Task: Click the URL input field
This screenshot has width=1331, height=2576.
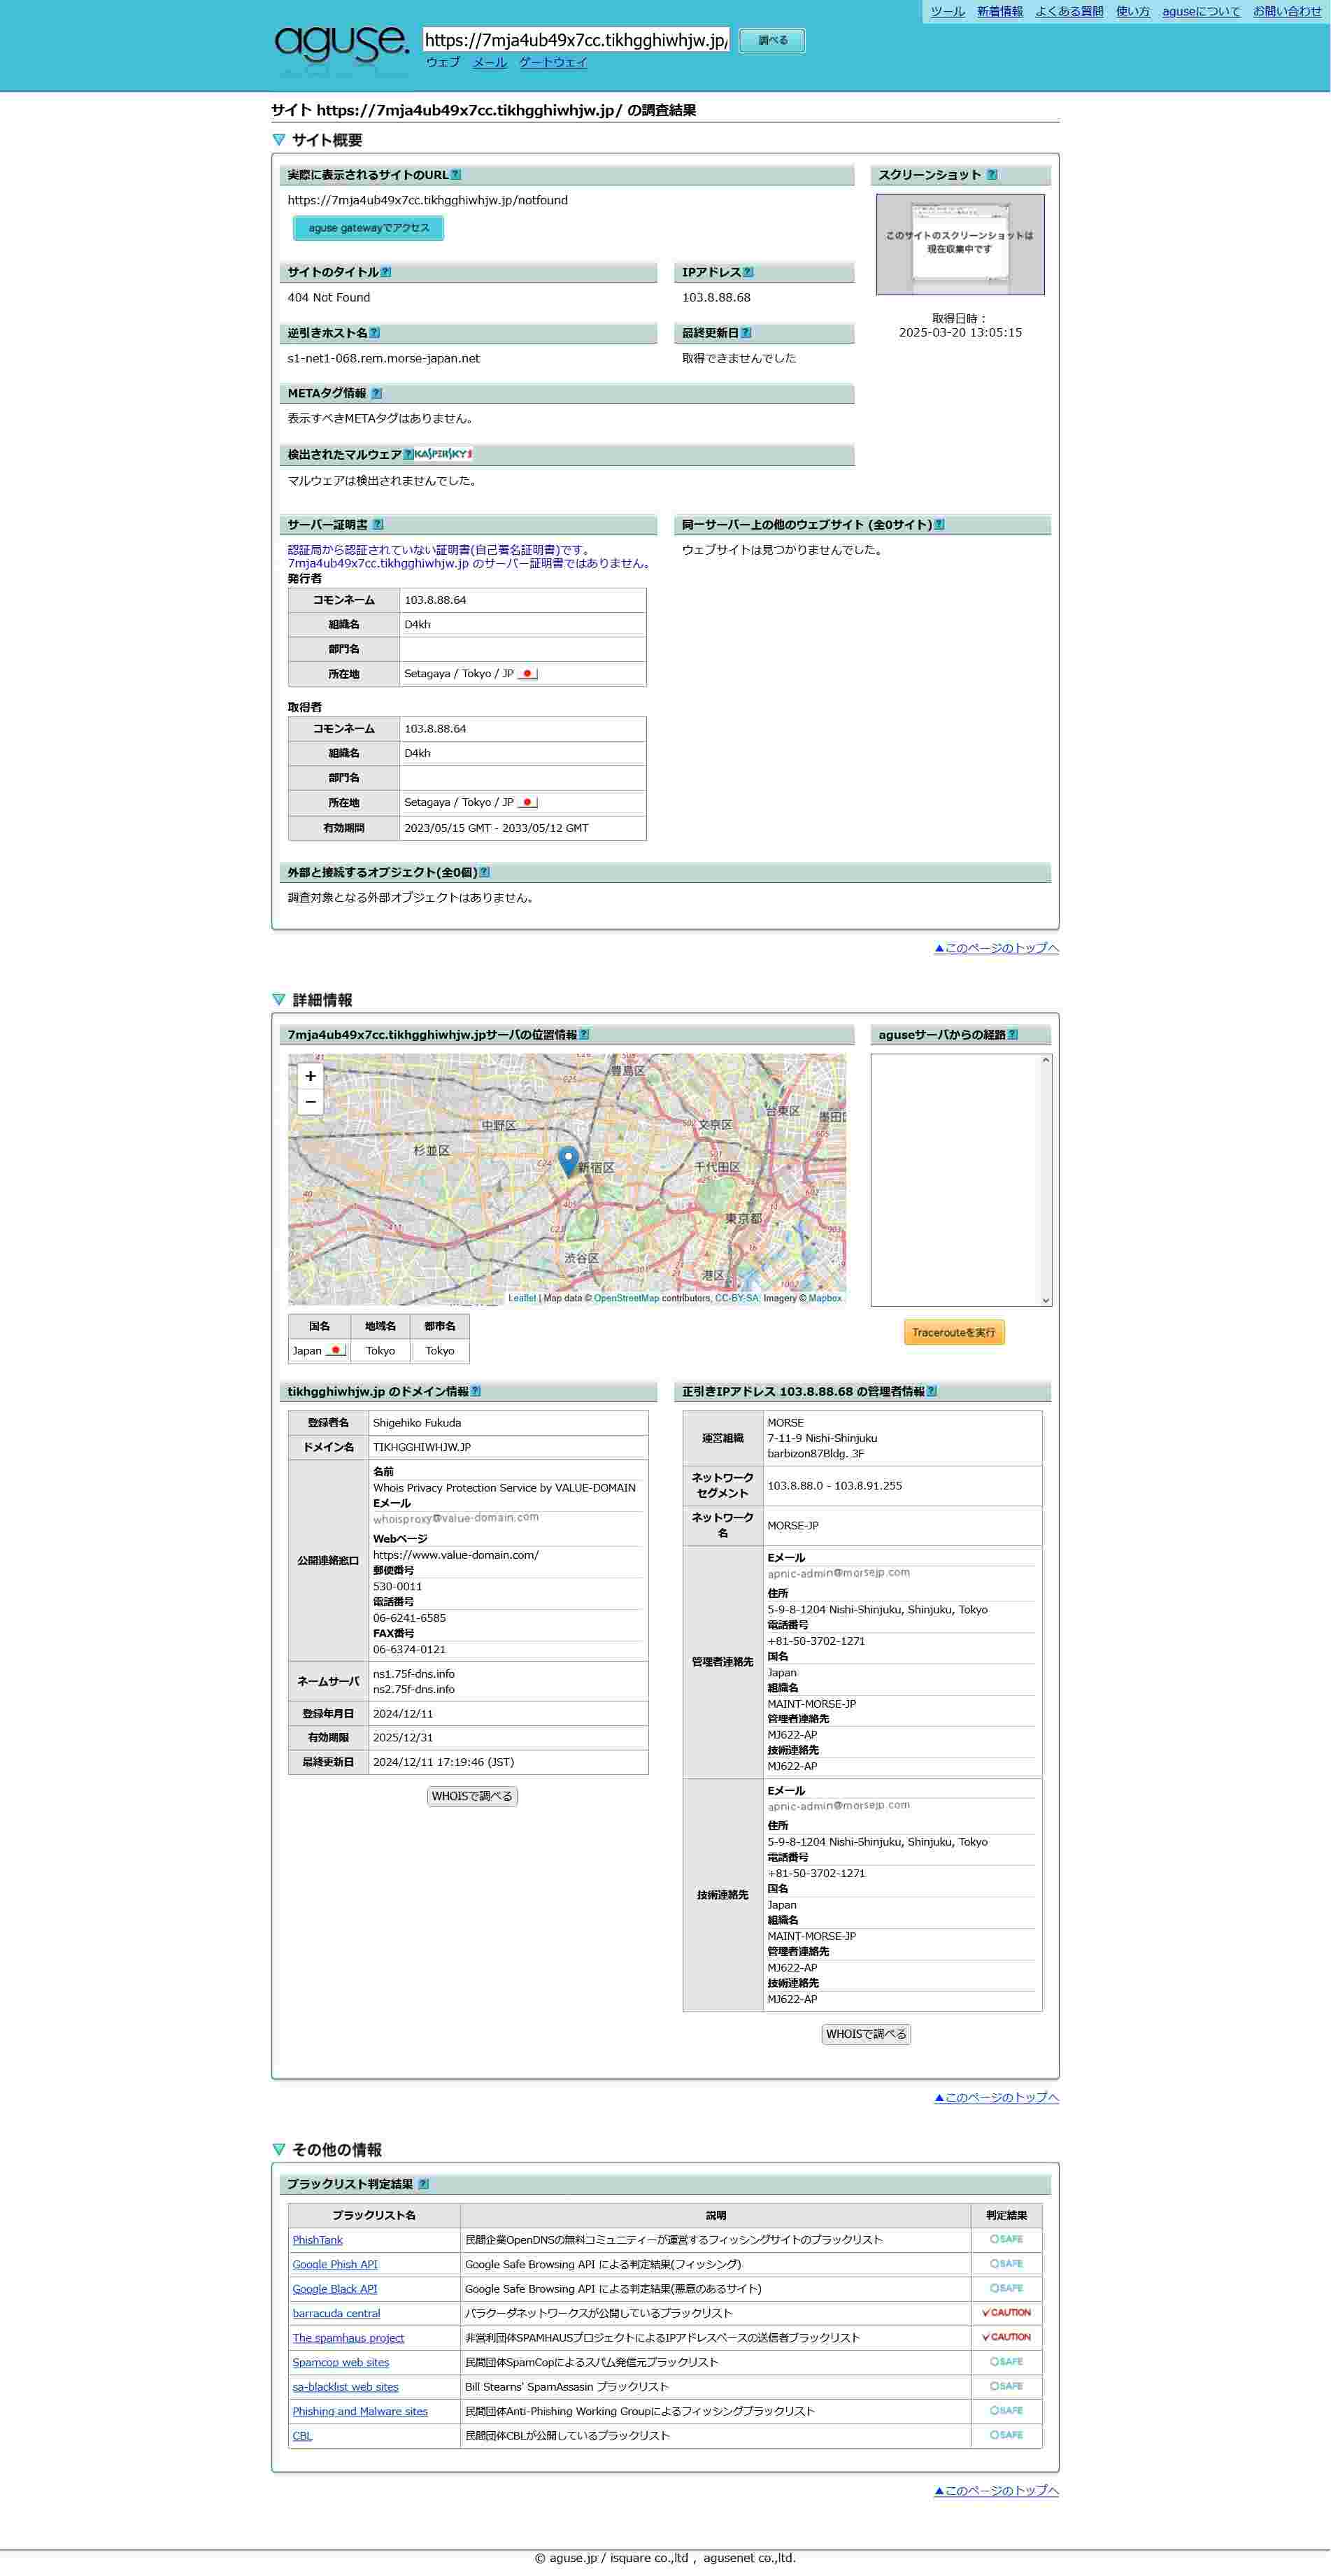Action: click(576, 40)
